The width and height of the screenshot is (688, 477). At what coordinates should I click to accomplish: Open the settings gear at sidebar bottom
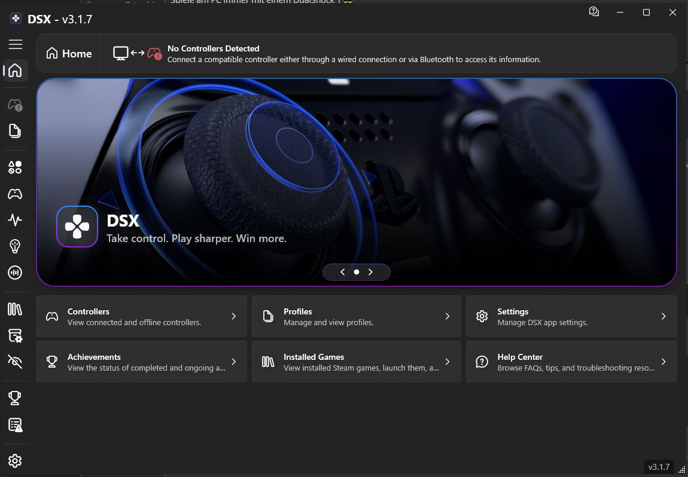coord(16,461)
